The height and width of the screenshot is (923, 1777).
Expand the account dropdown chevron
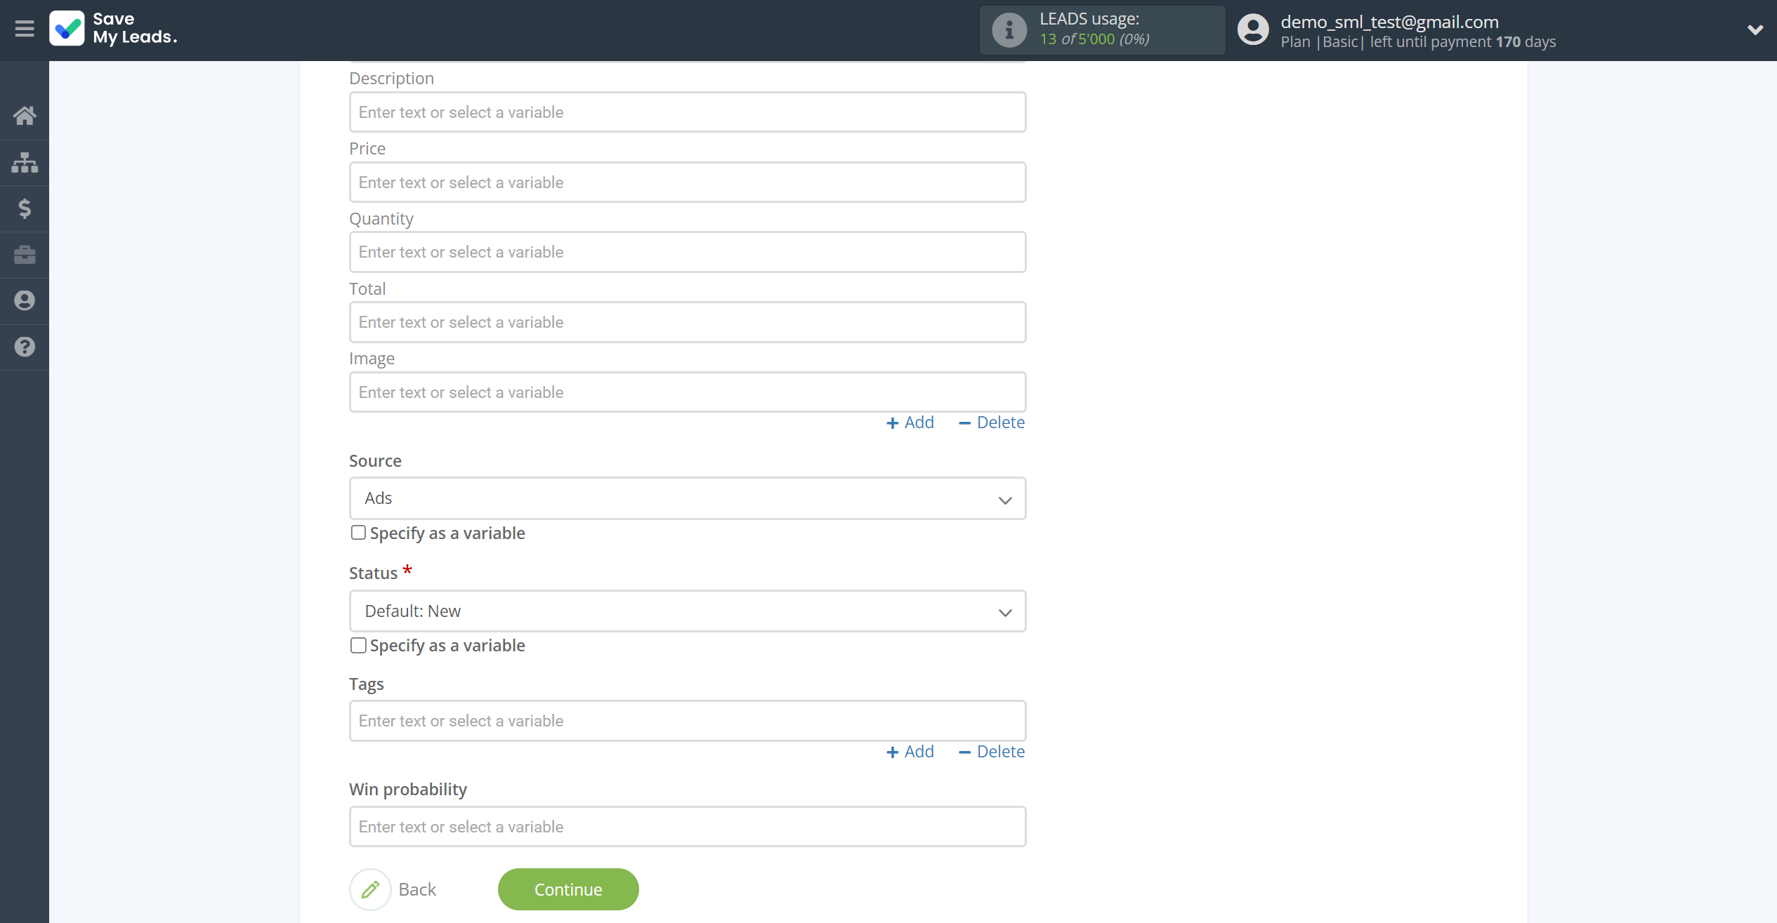1755,29
